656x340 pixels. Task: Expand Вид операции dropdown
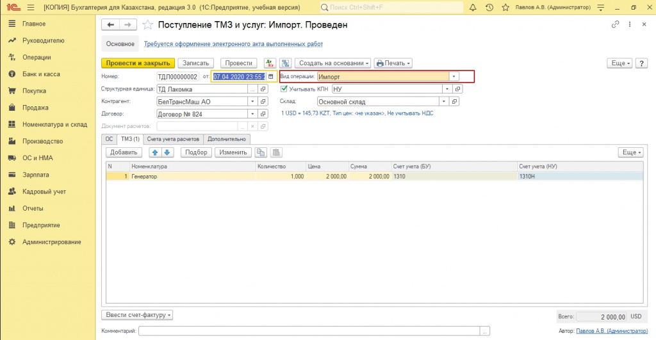(454, 77)
